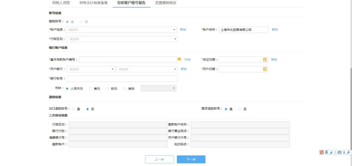352x166 pixels.
Task: Click the 帮助 link beside 账户名称
Action: pos(275,30)
